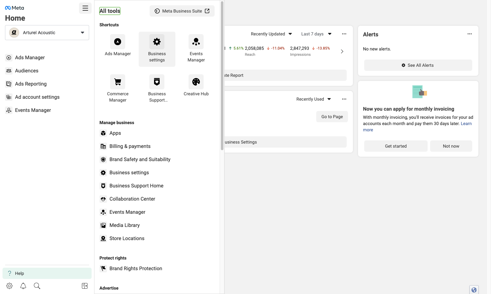This screenshot has height=294, width=491.
Task: Open Business Support shortcut icon
Action: coord(157,82)
